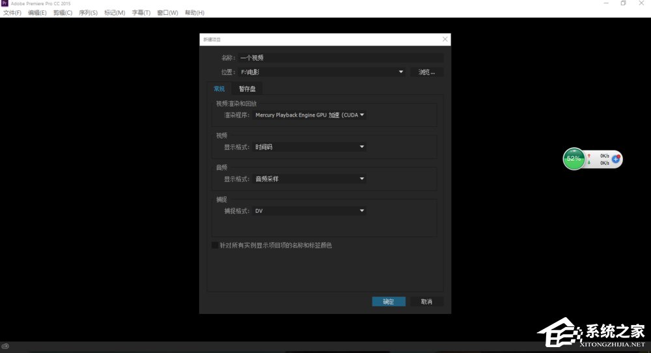Viewport: 651px width, 353px height.
Task: Toggle 针对所有实例显示项目项的名称和标签颜色 checkbox
Action: 215,246
